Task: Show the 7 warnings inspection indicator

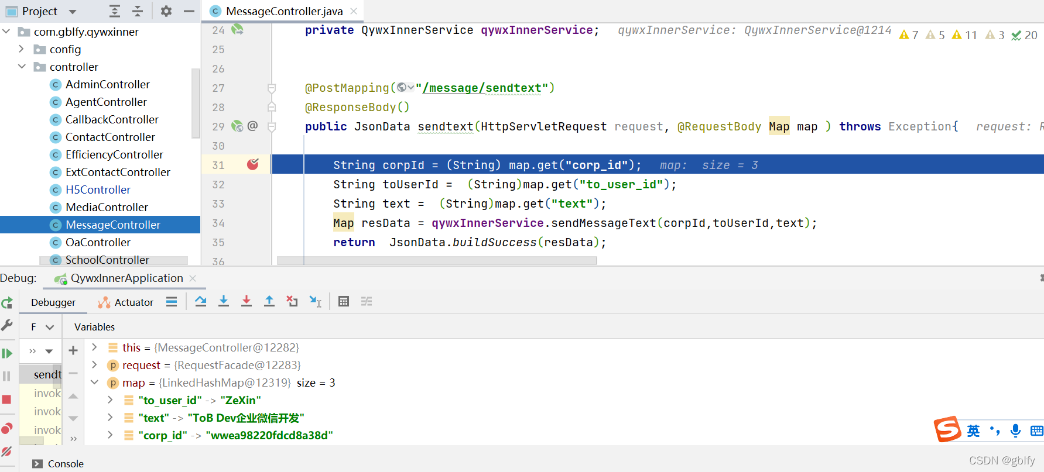Action: click(x=909, y=35)
